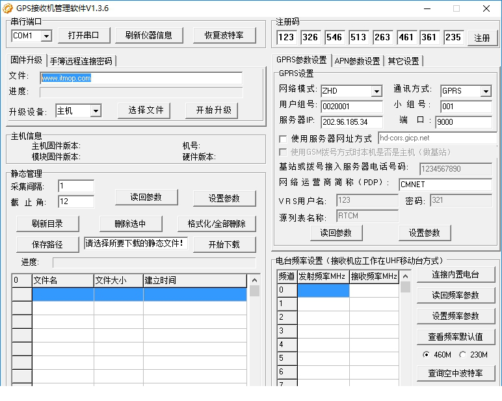Click the static download progress bar
The width and height of the screenshot is (502, 401).
coord(154,263)
